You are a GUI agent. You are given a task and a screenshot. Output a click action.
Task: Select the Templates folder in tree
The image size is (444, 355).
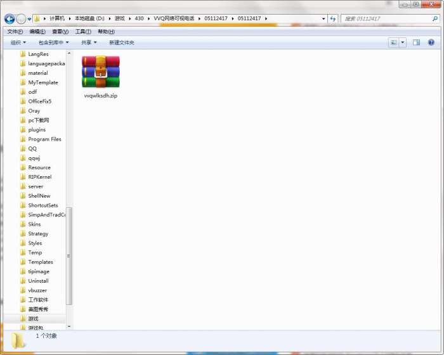(x=37, y=262)
